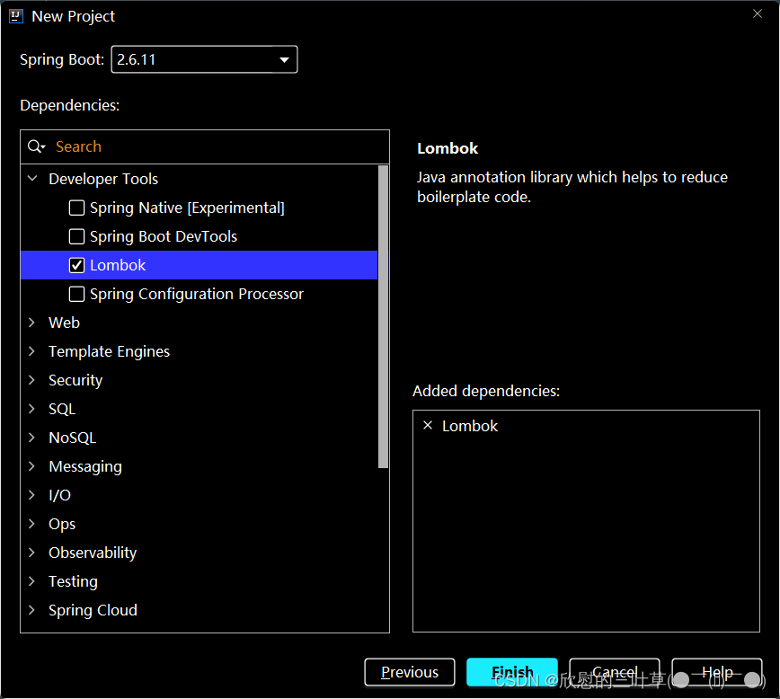This screenshot has height=699, width=780.
Task: Expand the SQL category
Action: tap(31, 409)
